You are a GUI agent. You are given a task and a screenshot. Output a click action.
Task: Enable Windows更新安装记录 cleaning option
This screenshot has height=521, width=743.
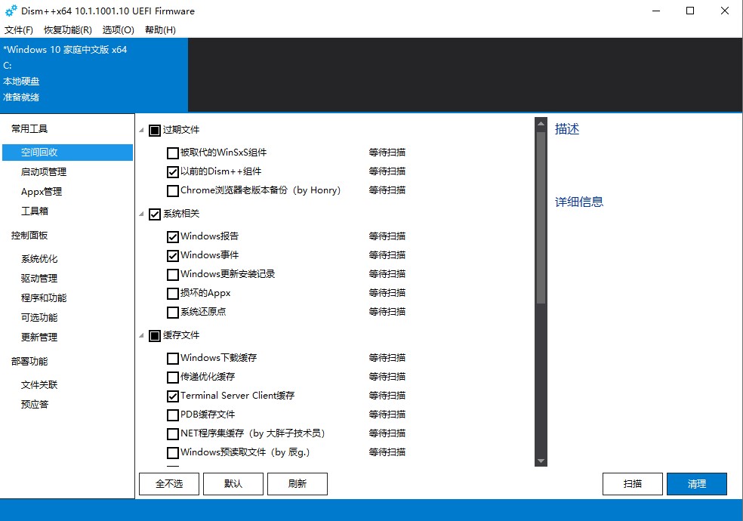[x=173, y=273]
